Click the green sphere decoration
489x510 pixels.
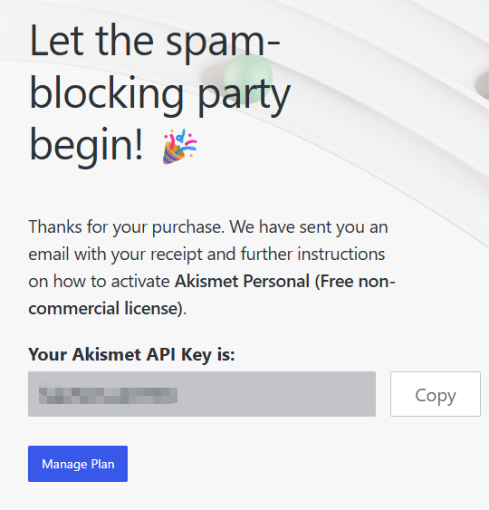(248, 79)
